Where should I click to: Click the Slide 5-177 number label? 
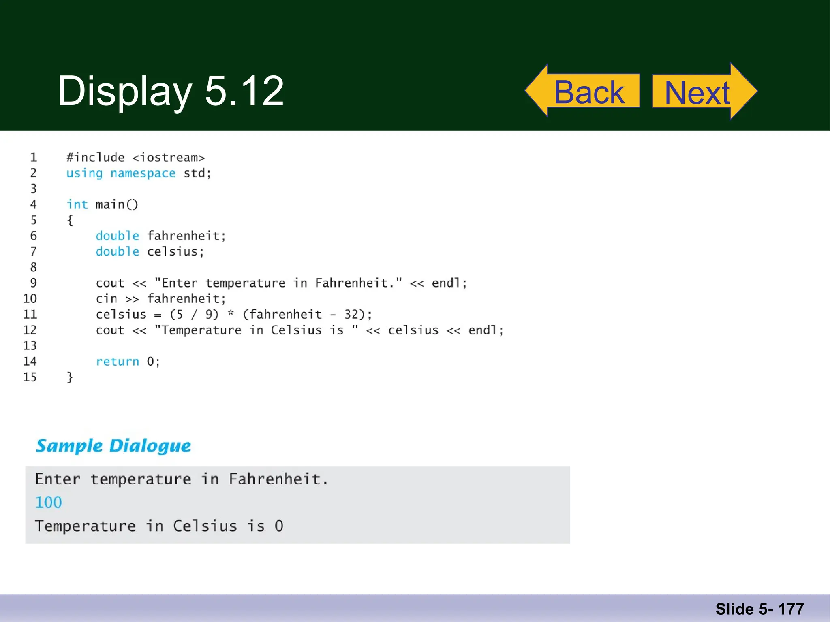[759, 609]
